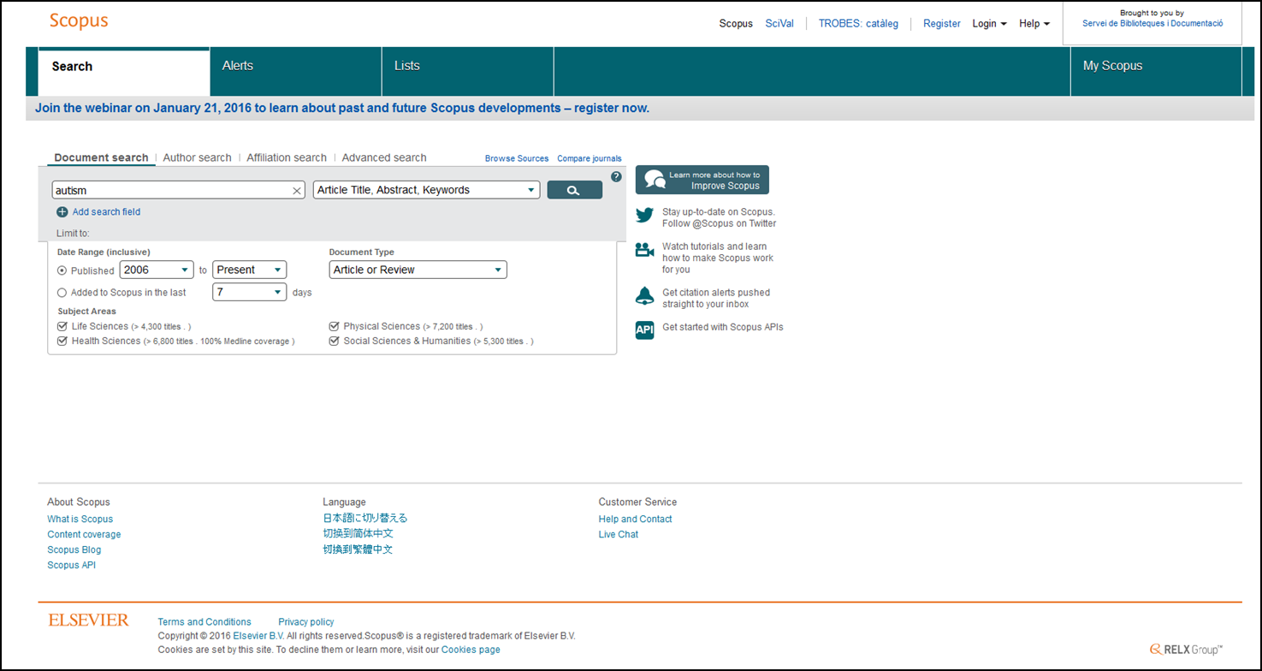This screenshot has height=671, width=1262.
Task: Click the Register link
Action: click(x=942, y=24)
